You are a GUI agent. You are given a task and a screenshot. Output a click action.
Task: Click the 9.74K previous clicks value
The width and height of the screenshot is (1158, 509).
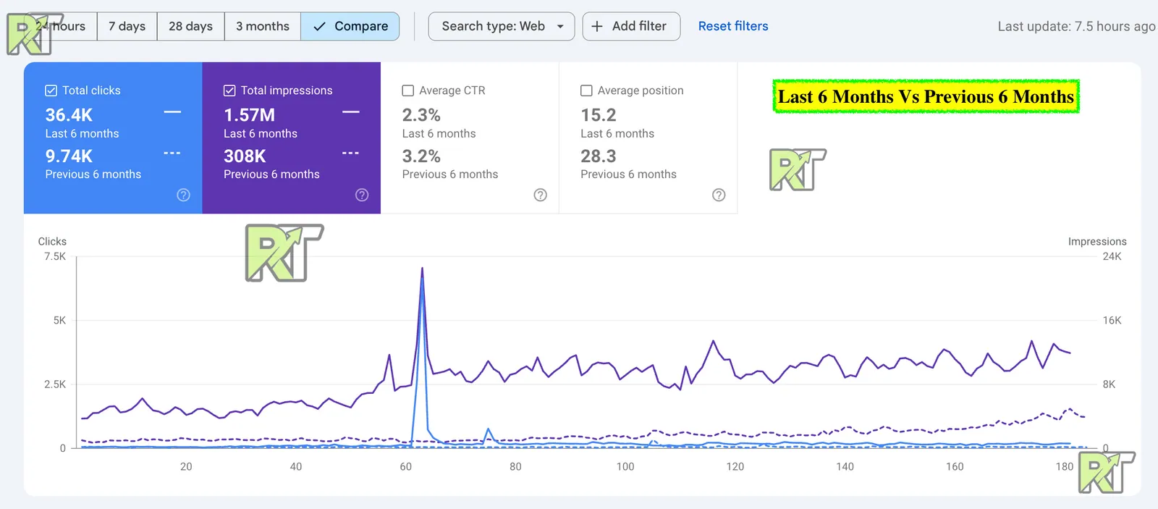tap(69, 156)
